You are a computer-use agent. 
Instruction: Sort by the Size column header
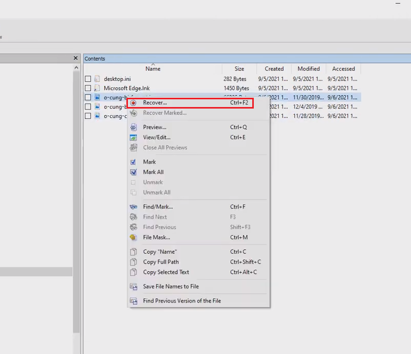[x=239, y=68]
